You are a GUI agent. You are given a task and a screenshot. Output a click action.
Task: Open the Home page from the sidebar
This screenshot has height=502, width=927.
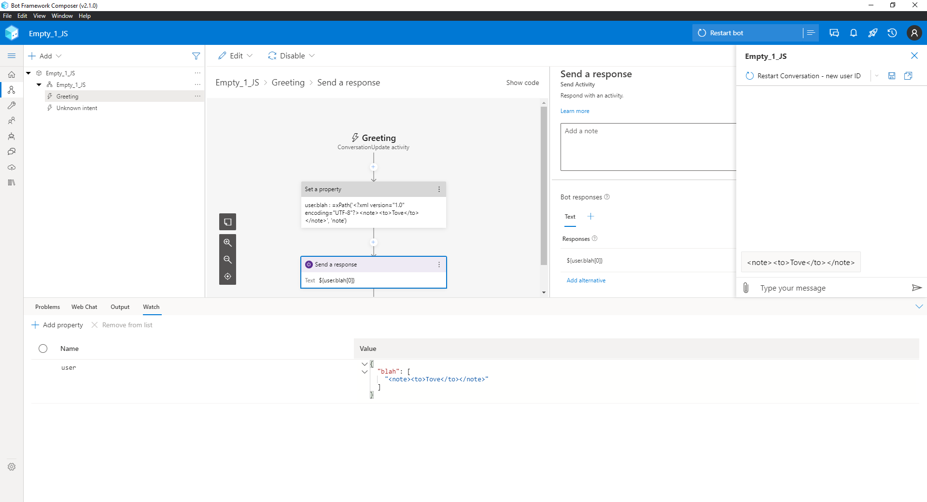pos(12,74)
